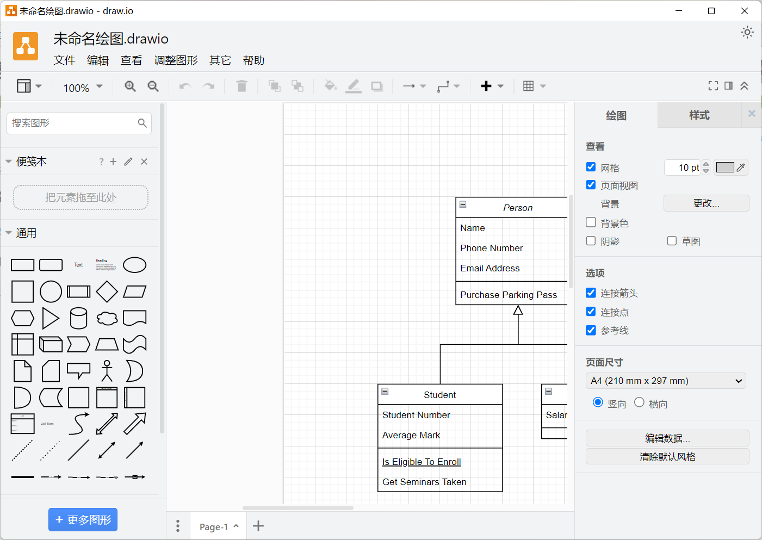Open the 100% zoom level dropdown

click(83, 88)
